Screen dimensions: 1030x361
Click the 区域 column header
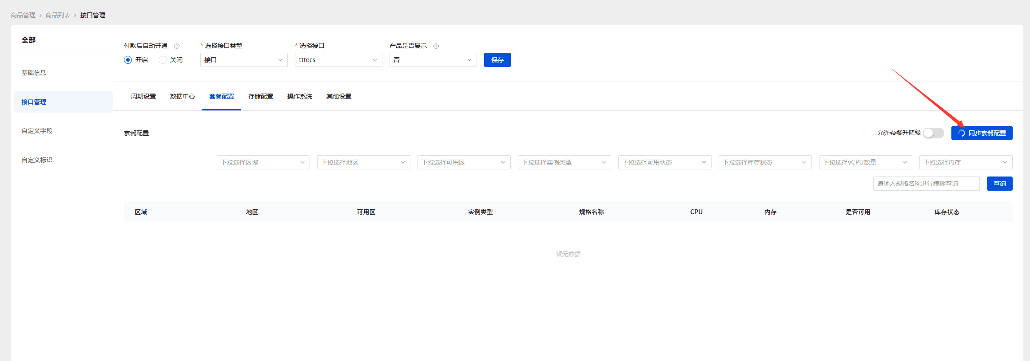click(x=141, y=212)
